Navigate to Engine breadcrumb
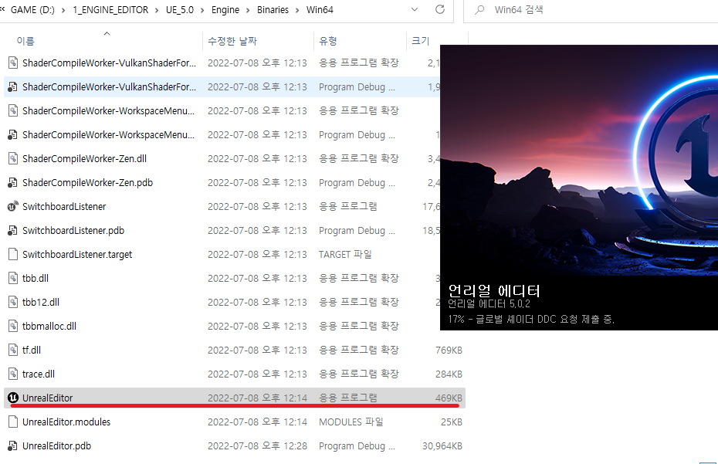 [x=225, y=9]
